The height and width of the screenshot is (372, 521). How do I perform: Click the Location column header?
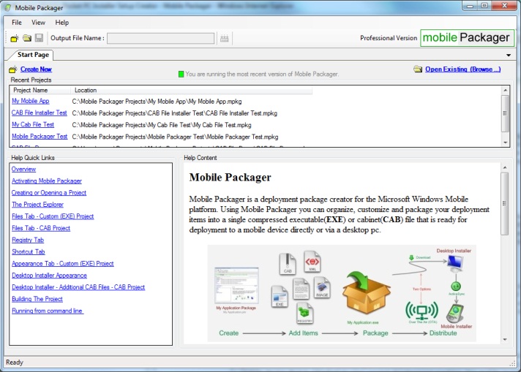coord(191,91)
